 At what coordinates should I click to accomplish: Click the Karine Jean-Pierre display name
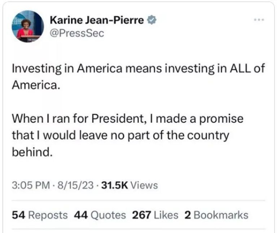click(x=97, y=21)
